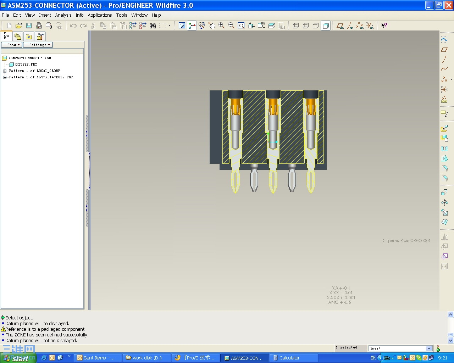This screenshot has height=363, width=454.
Task: Open the Find tool with binoculars icon
Action: coord(153,26)
